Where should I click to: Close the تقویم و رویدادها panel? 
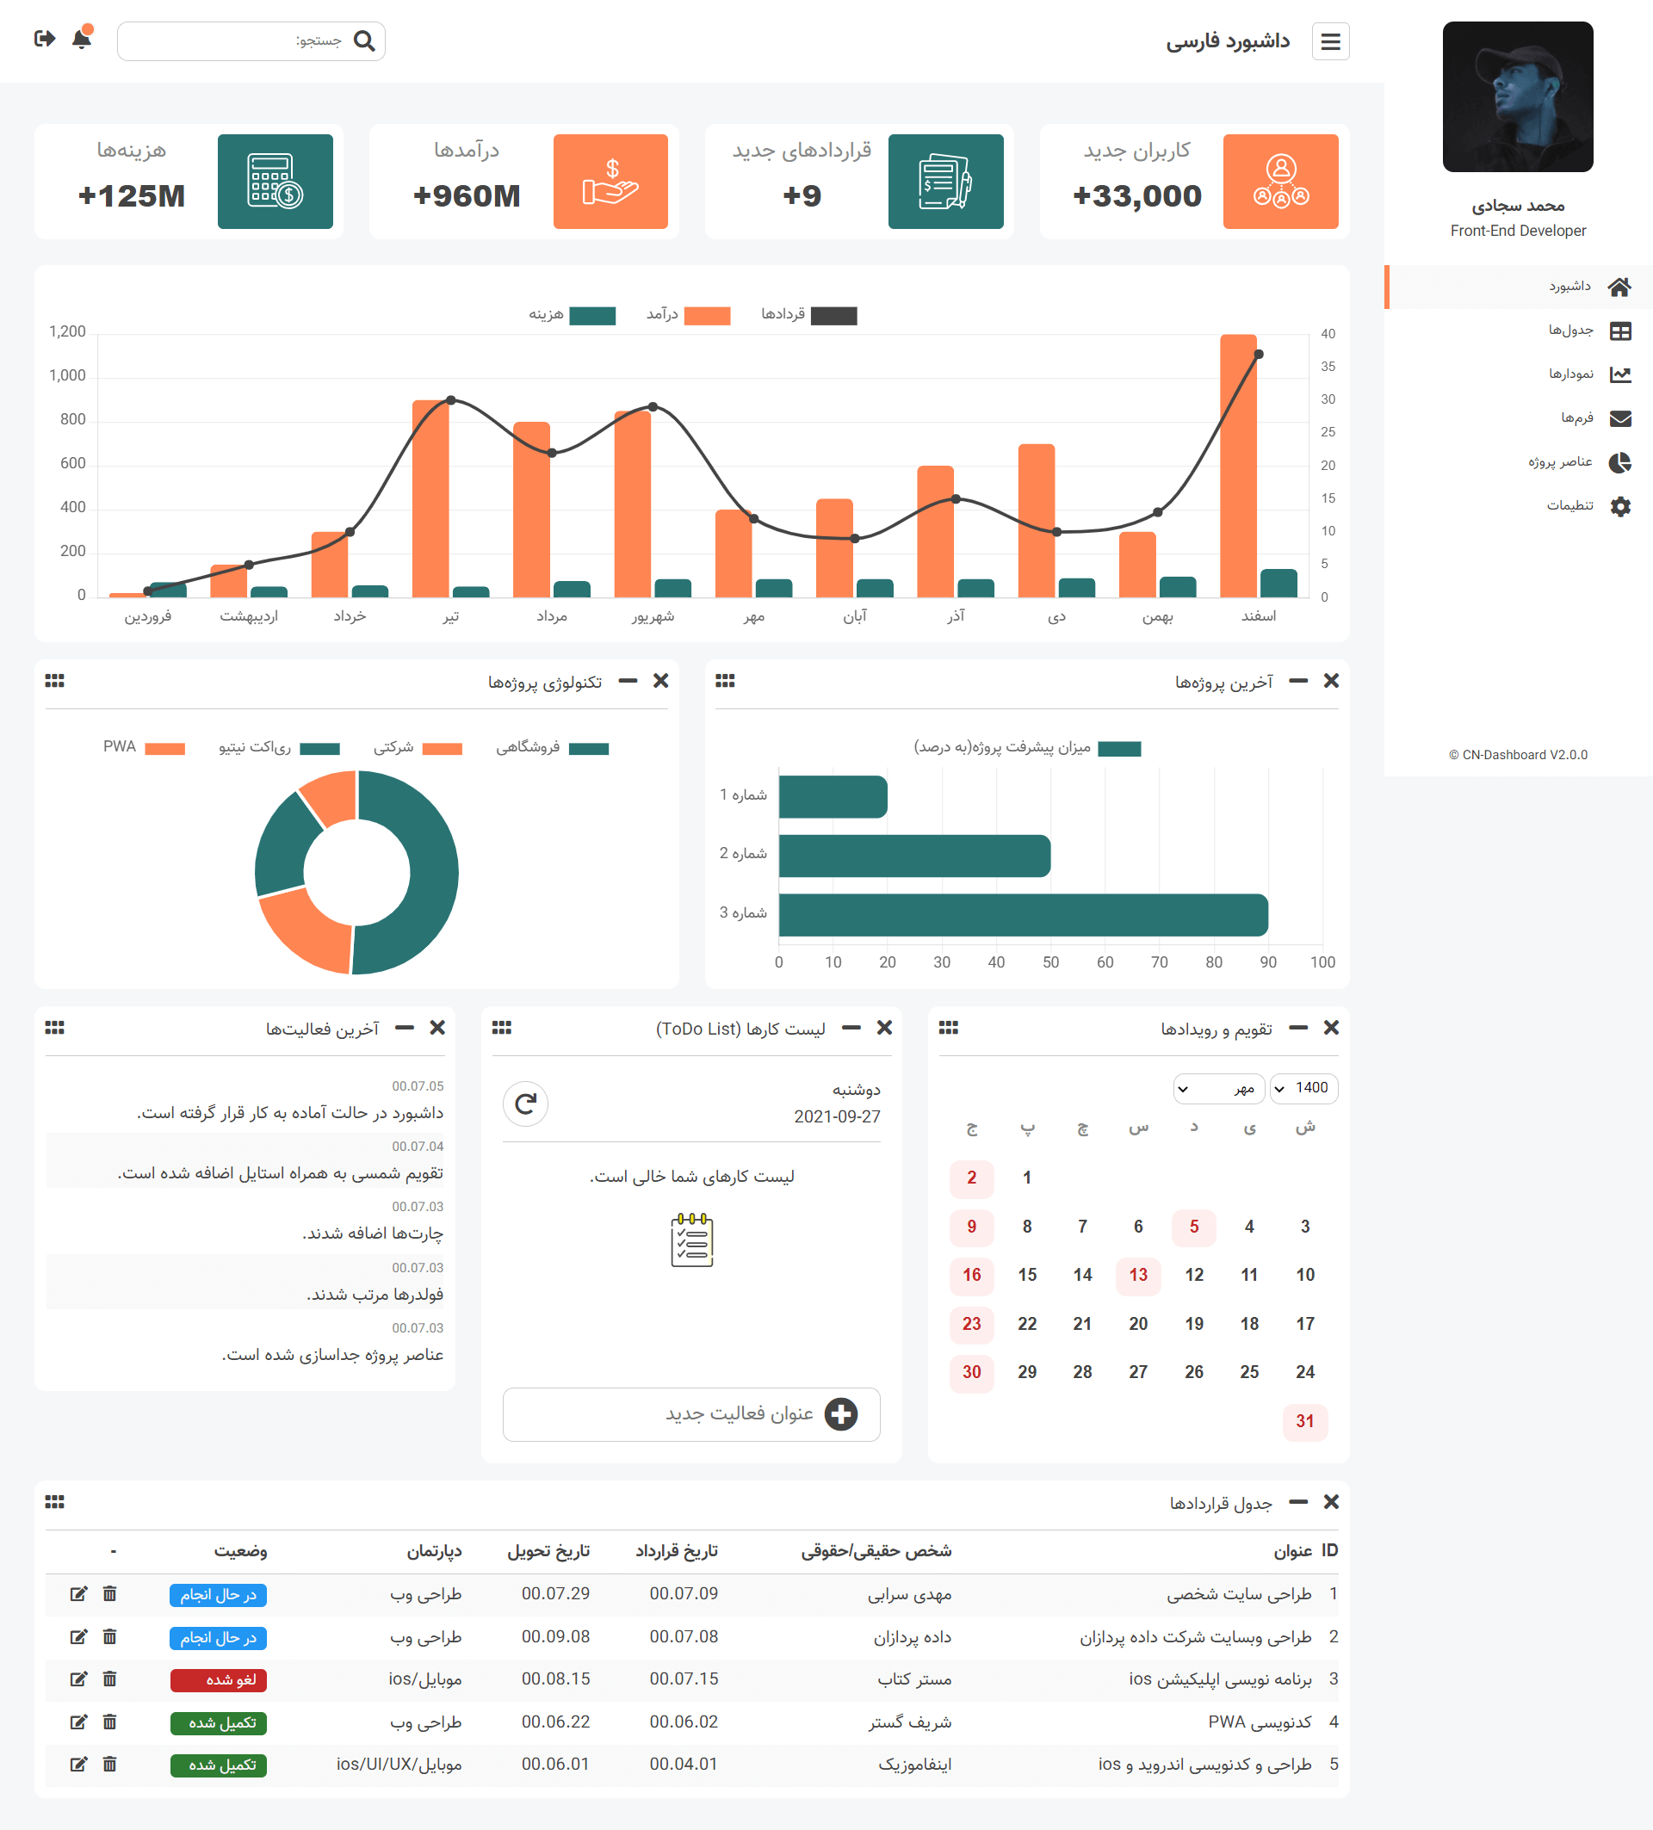(1331, 1028)
